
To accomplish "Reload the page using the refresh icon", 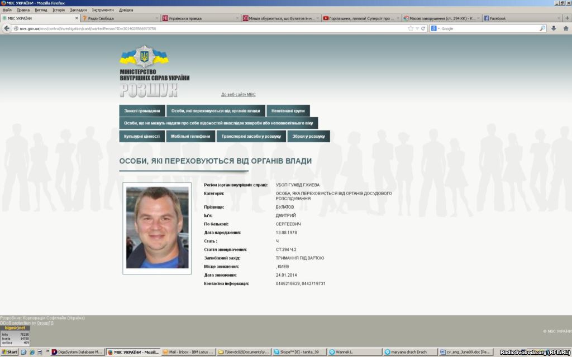I will pos(423,28).
